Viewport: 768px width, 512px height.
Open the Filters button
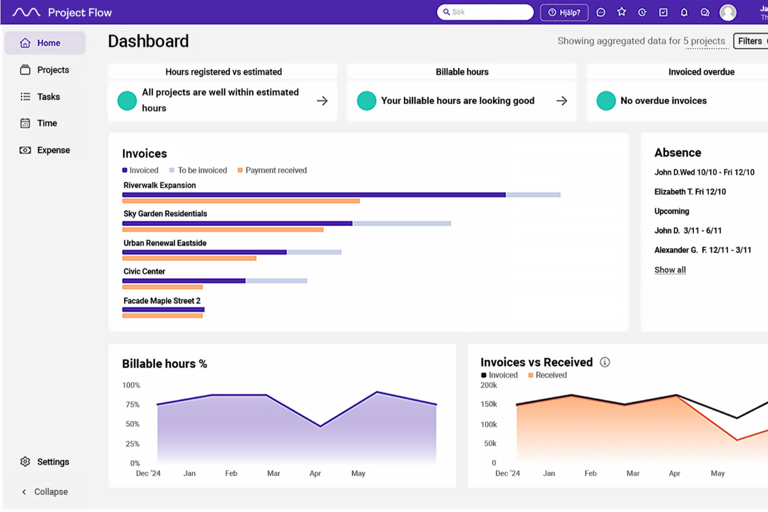[x=749, y=40]
